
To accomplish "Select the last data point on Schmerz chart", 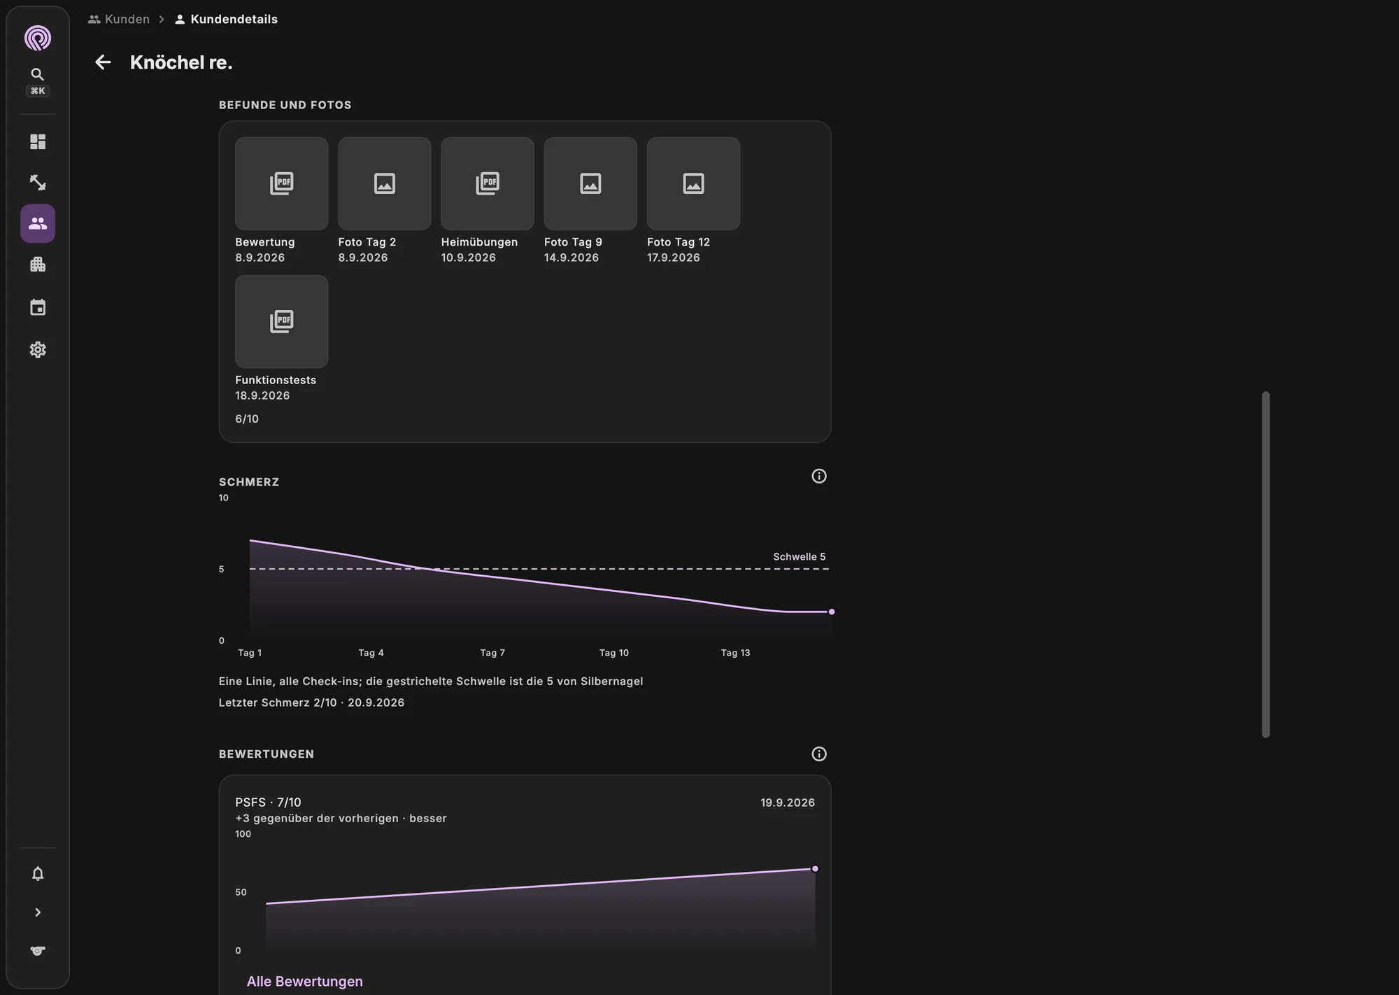I will point(832,612).
